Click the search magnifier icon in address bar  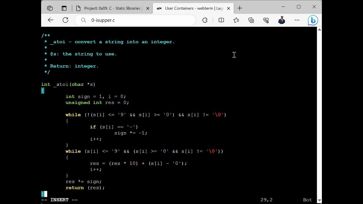click(x=83, y=20)
